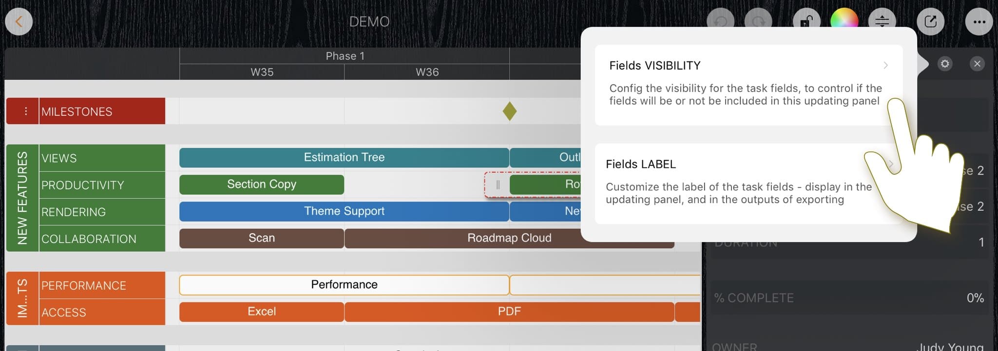The image size is (998, 351).
Task: Select the W36 week column header
Action: (427, 72)
